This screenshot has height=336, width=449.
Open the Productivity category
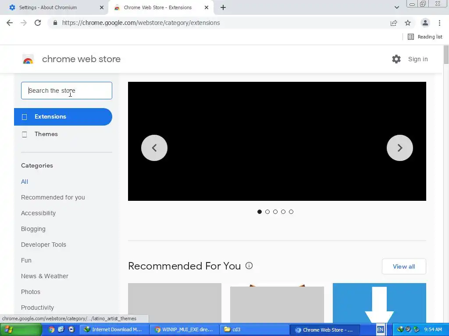pyautogui.click(x=38, y=308)
